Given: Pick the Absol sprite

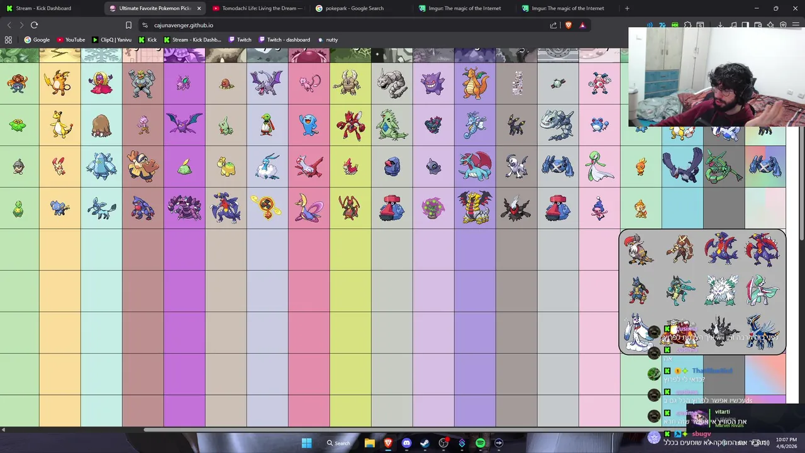Looking at the screenshot, I should pyautogui.click(x=516, y=166).
